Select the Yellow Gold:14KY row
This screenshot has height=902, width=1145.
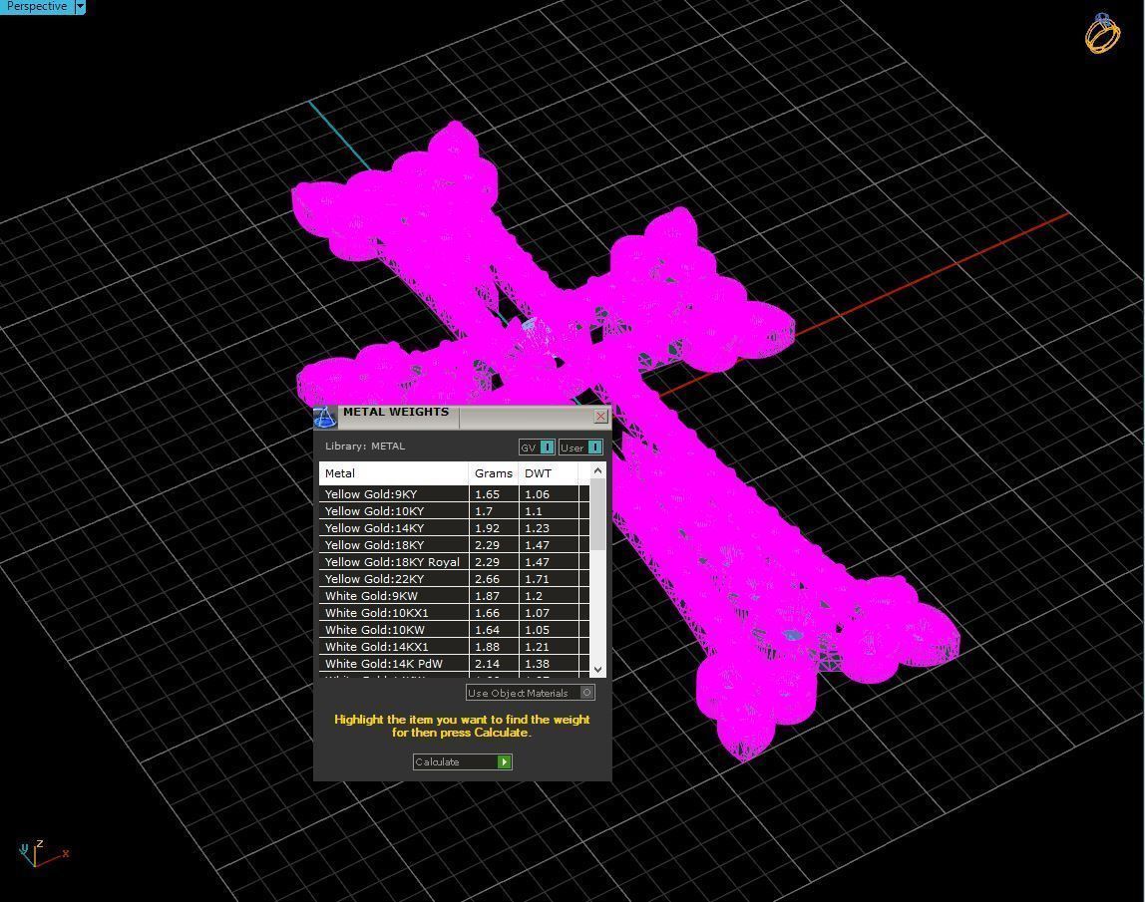point(454,527)
